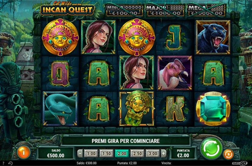252x166 pixels.
Task: Click the MINOR jackpot panel
Action: tap(124, 10)
